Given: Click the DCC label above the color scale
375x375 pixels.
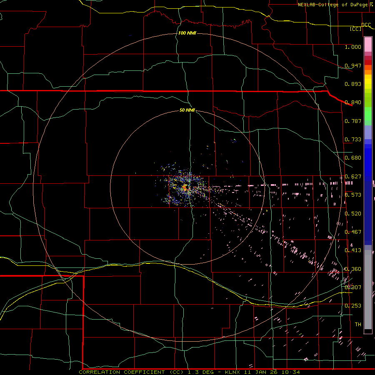Looking at the screenshot, I should (366, 25).
